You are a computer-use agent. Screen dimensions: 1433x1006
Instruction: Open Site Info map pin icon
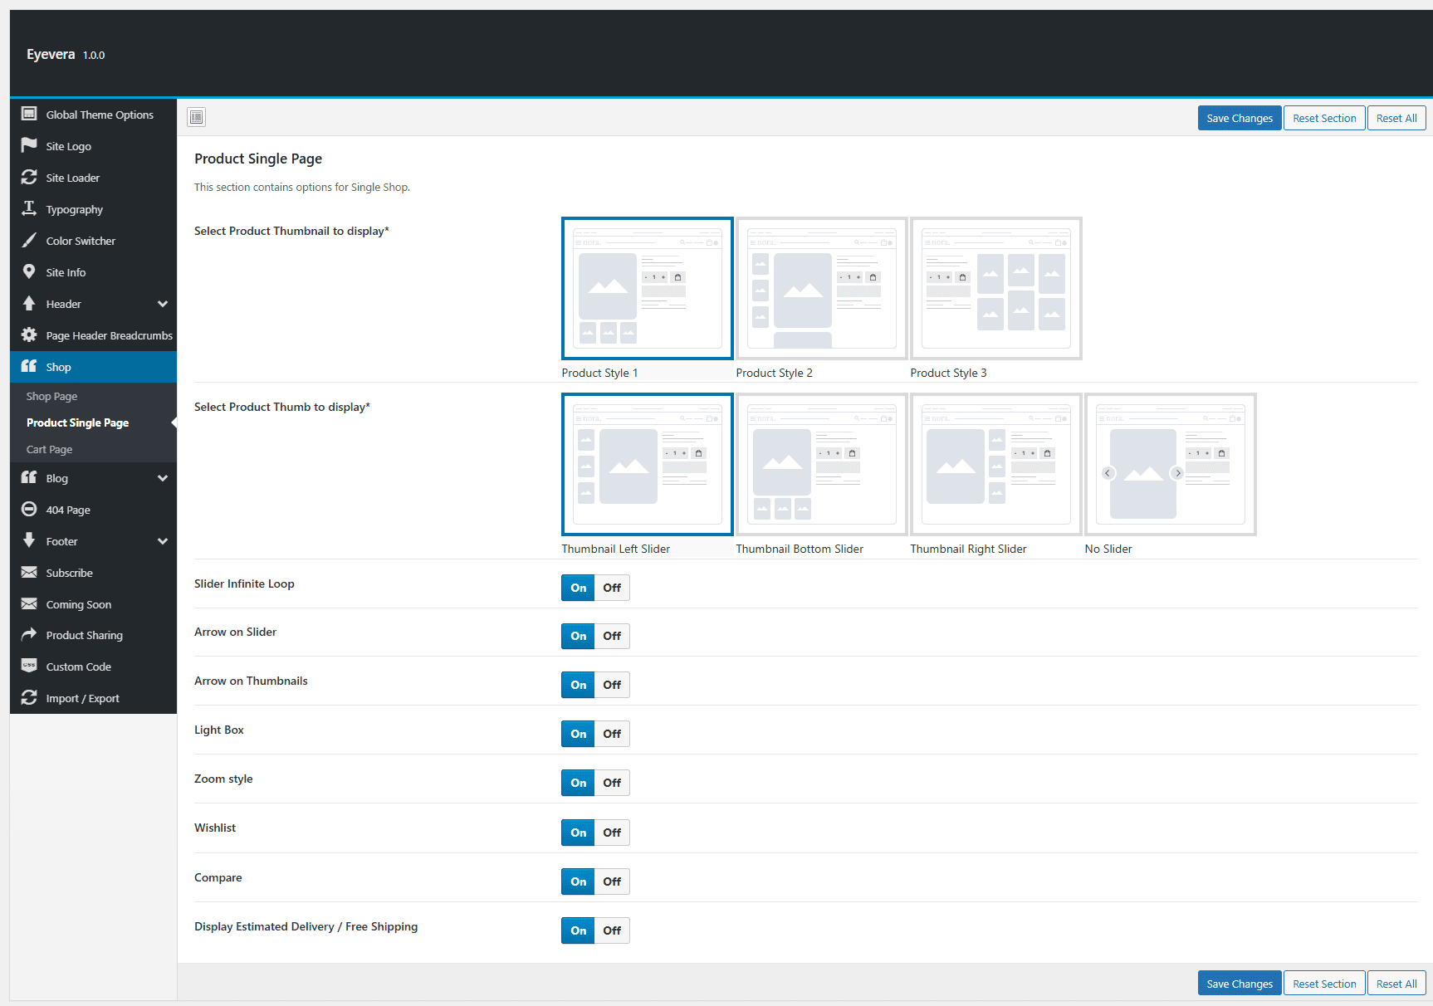click(x=29, y=271)
